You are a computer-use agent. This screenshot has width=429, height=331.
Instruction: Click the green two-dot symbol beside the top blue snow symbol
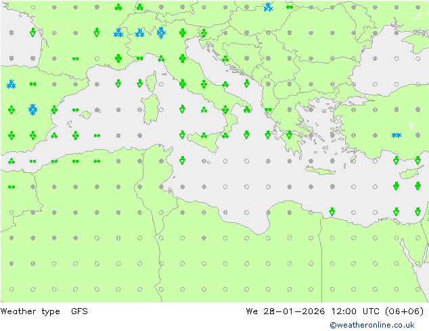point(290,7)
